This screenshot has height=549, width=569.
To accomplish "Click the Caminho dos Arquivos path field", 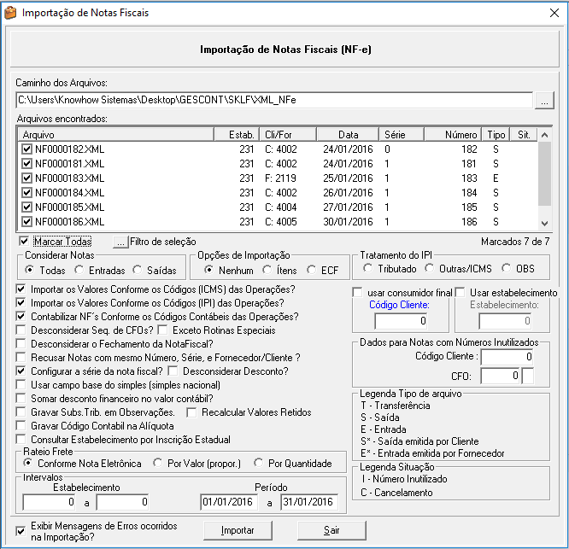I will pos(273,100).
